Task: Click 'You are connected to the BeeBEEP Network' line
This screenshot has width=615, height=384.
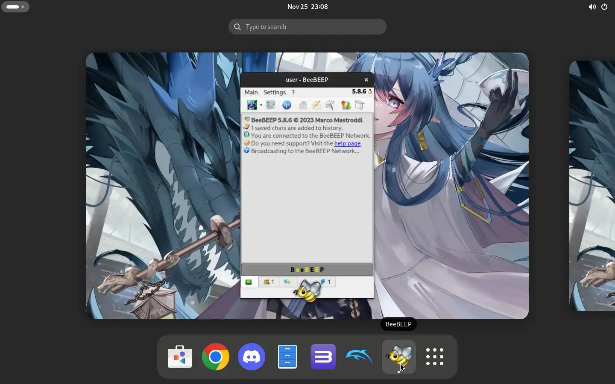Action: coord(310,136)
